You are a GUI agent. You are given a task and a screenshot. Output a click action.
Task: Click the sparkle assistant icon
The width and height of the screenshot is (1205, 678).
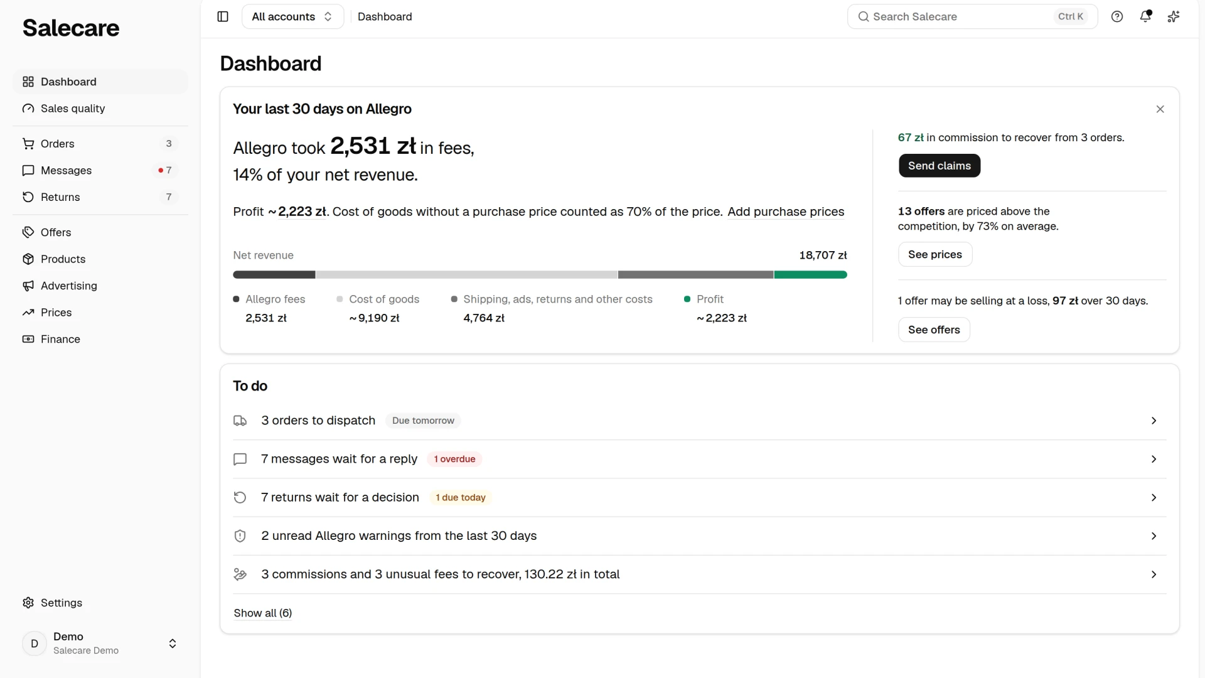point(1174,16)
